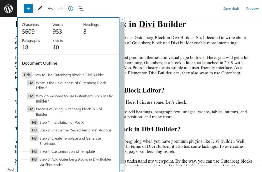Screen dimensions: 262x172
Task: Click the Words count 953
Action: point(57,32)
